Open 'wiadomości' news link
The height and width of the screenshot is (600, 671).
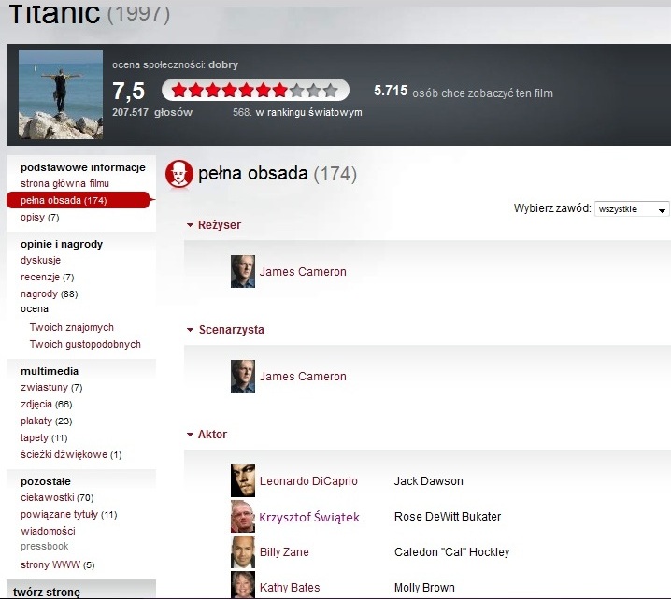pos(48,532)
